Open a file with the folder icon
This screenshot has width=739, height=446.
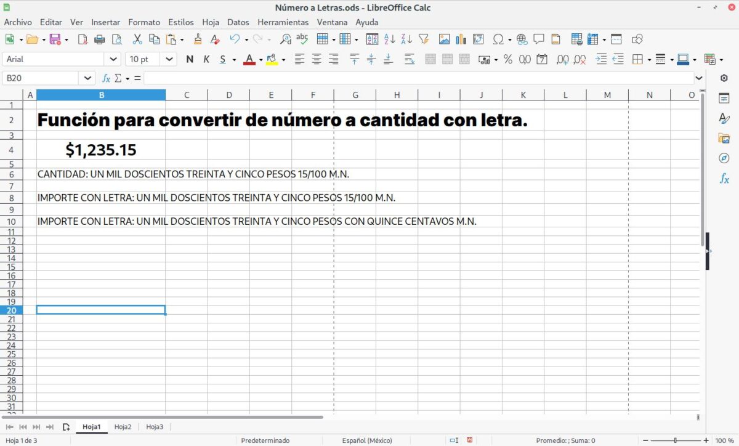[32, 39]
